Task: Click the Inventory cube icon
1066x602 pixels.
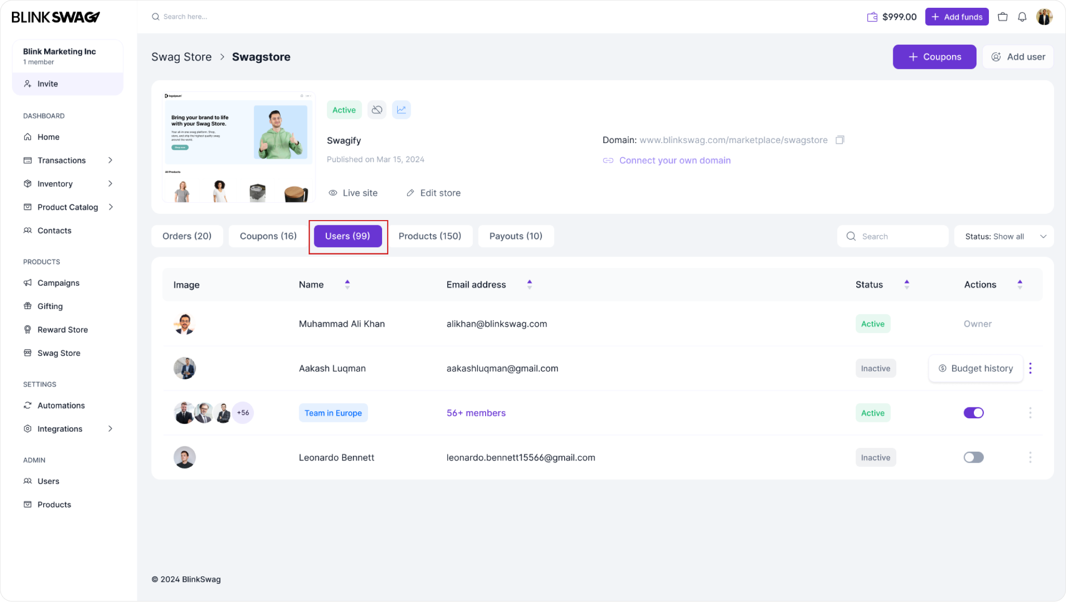Action: click(x=28, y=184)
